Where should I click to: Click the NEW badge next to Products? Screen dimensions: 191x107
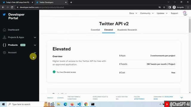coord(23,45)
